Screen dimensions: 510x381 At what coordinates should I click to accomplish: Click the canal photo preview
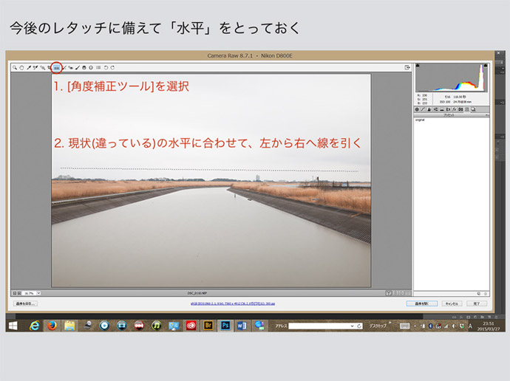point(211,180)
